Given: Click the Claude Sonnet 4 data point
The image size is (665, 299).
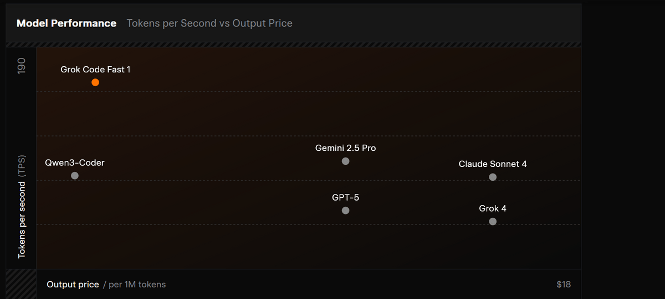Looking at the screenshot, I should tap(493, 177).
